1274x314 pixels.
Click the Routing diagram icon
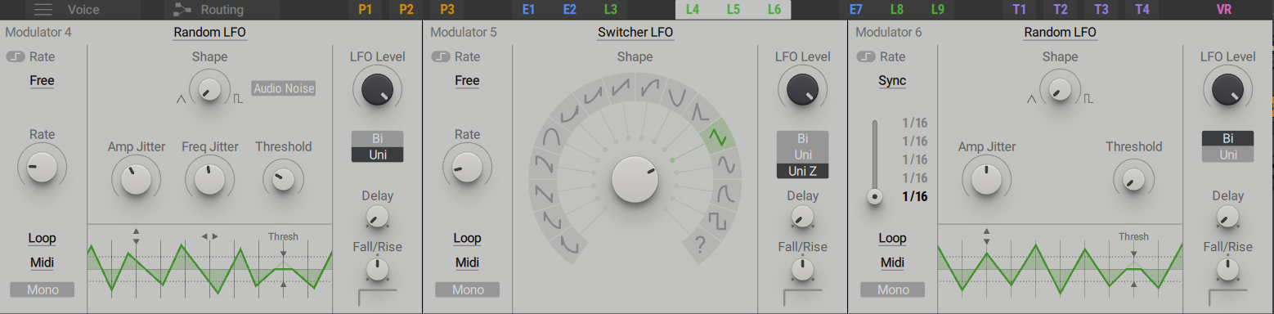tap(183, 10)
